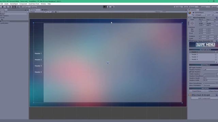
Task: Adjust the Visible Headers slider
Action: point(209,74)
